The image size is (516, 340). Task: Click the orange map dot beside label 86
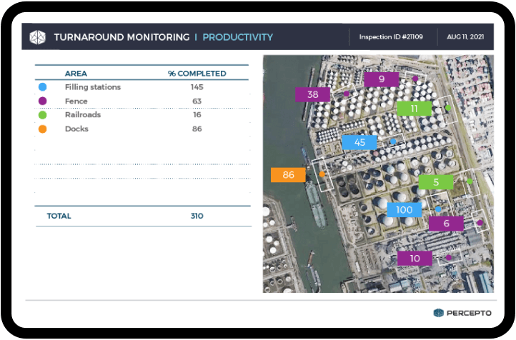(x=322, y=174)
